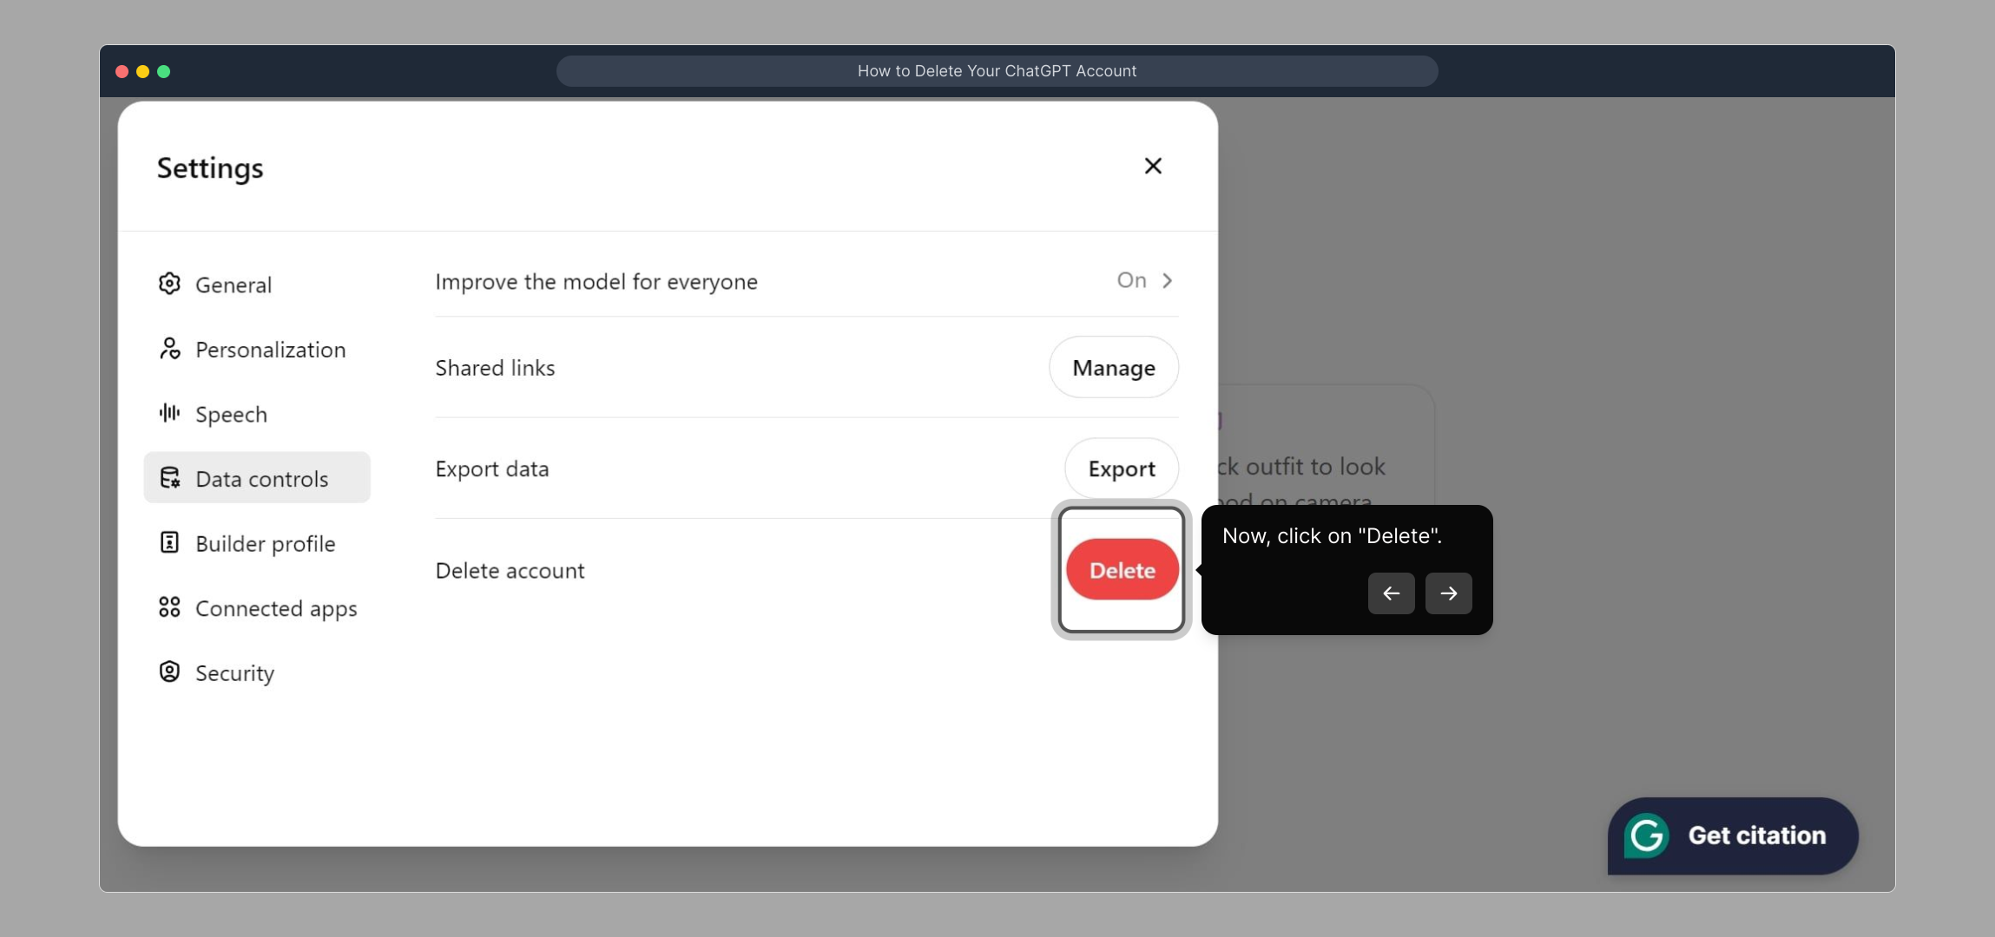Open the 'On' setting for model improvement
This screenshot has width=1995, height=937.
click(1131, 280)
